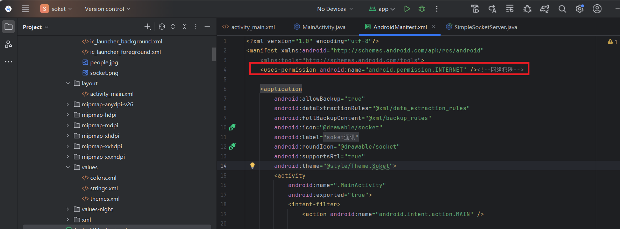Collapse the values folder

[x=68, y=167]
